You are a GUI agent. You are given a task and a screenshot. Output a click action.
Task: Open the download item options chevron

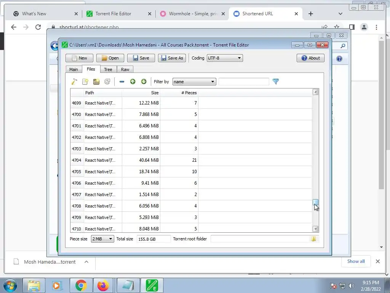86,262
